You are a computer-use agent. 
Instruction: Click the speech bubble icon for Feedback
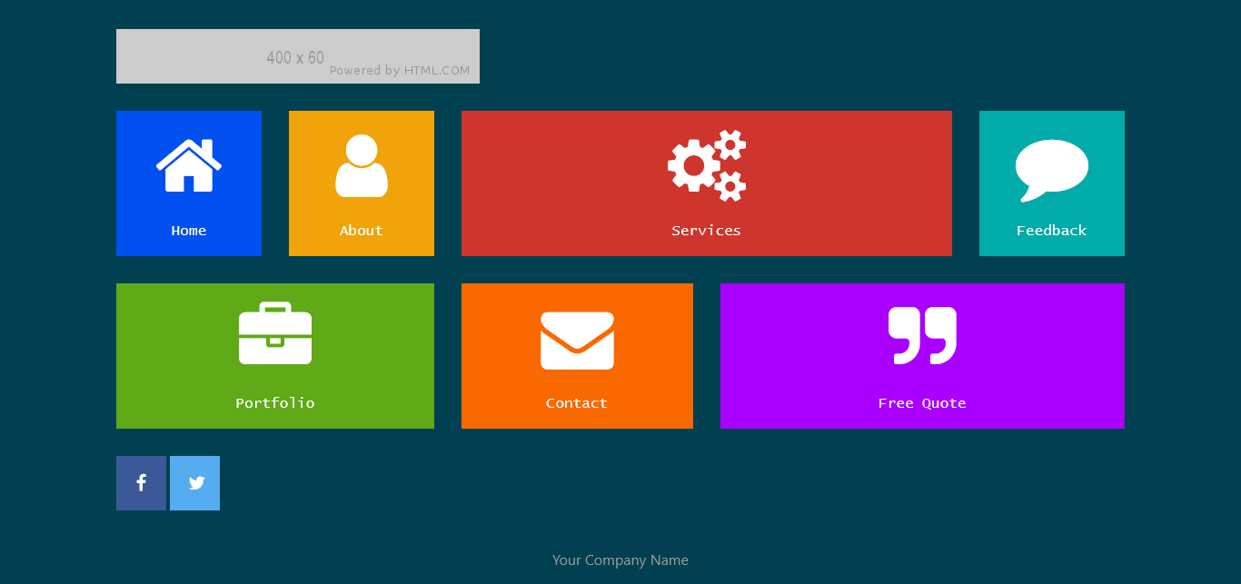point(1051,167)
